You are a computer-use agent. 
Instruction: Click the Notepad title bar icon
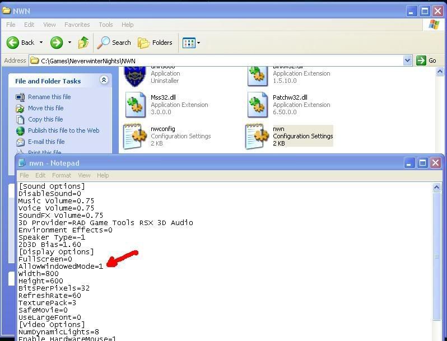(22, 163)
